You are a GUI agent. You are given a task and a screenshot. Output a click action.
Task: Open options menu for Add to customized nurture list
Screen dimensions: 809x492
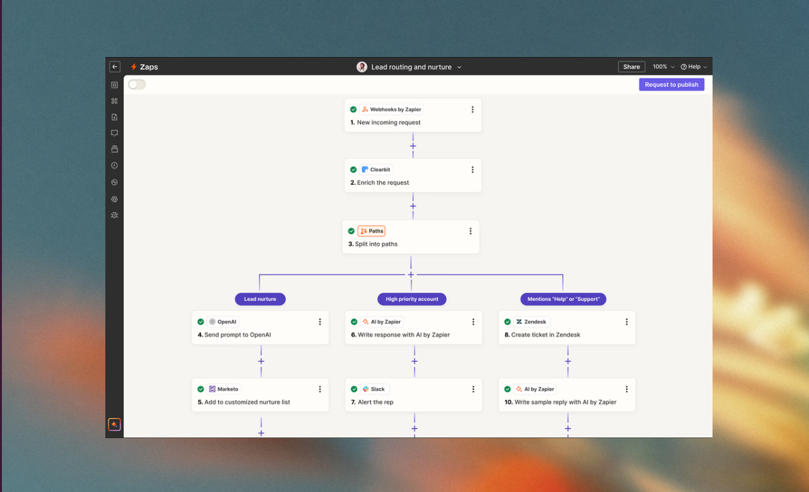point(320,389)
